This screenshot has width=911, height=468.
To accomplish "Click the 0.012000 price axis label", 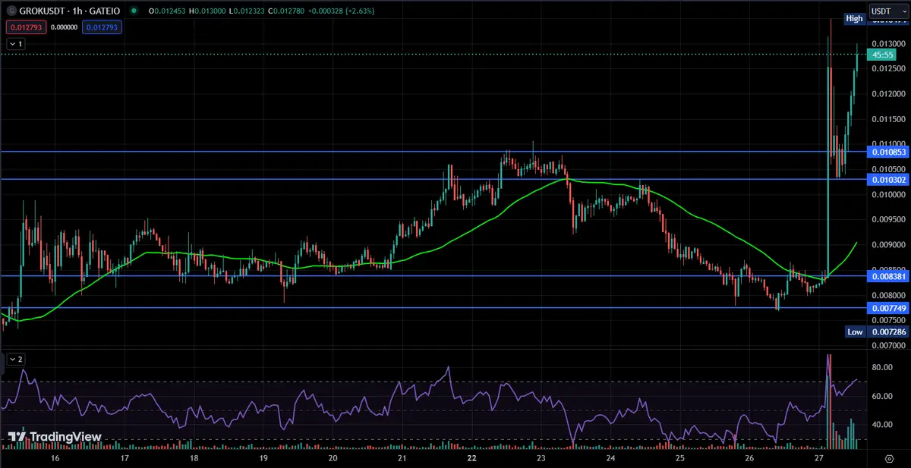I will pos(889,94).
